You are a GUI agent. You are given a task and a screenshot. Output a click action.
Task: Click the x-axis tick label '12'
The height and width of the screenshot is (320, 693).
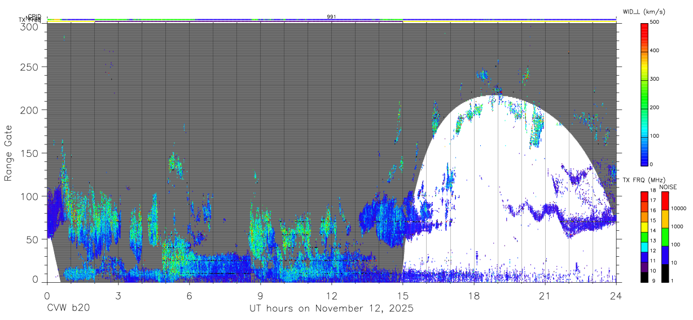coord(332,295)
